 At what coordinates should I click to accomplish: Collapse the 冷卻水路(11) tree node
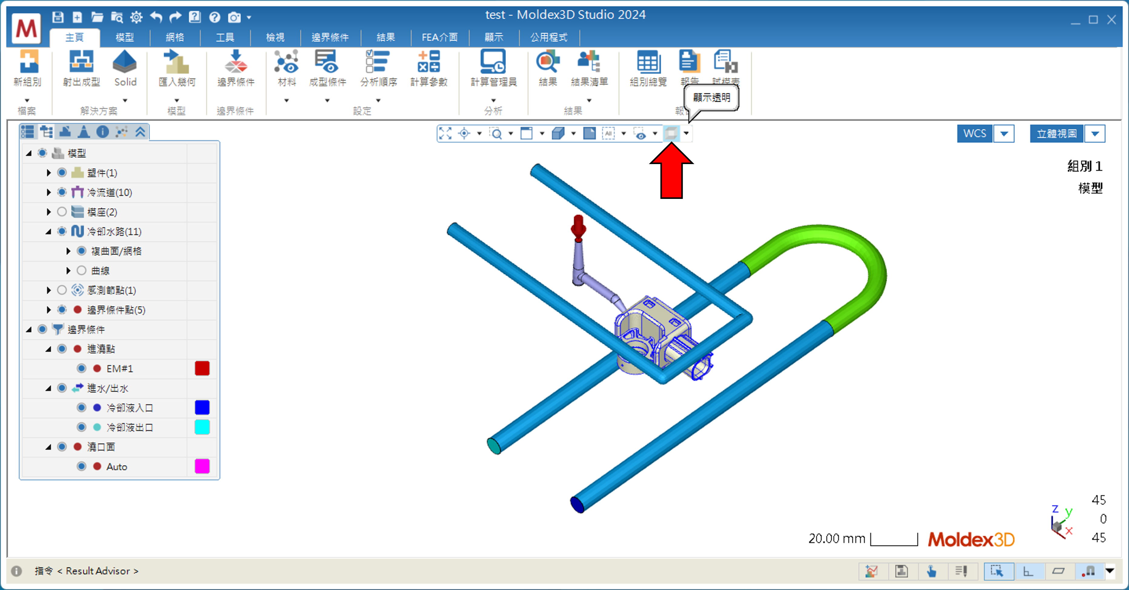pyautogui.click(x=49, y=232)
